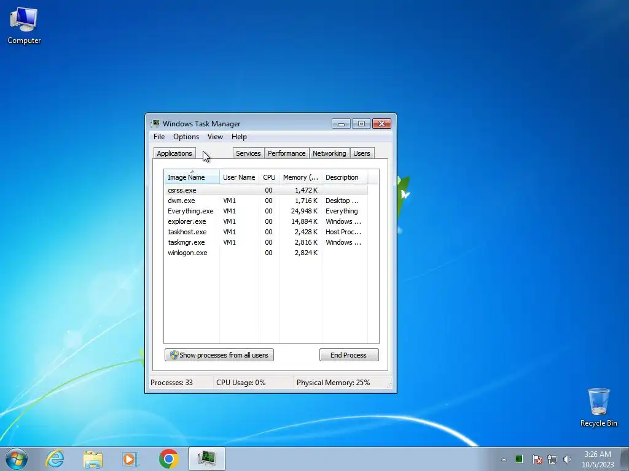This screenshot has height=471, width=629.
Task: Click the Show desktop strip at the taskbar end
Action: click(625, 459)
